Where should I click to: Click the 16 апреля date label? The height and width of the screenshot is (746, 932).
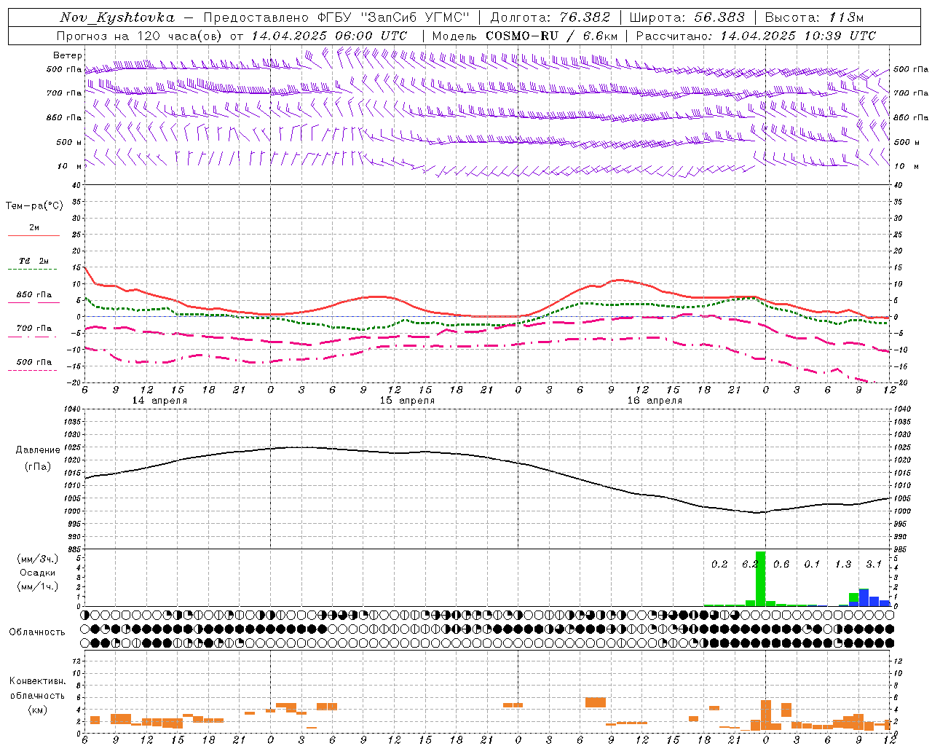coord(655,401)
